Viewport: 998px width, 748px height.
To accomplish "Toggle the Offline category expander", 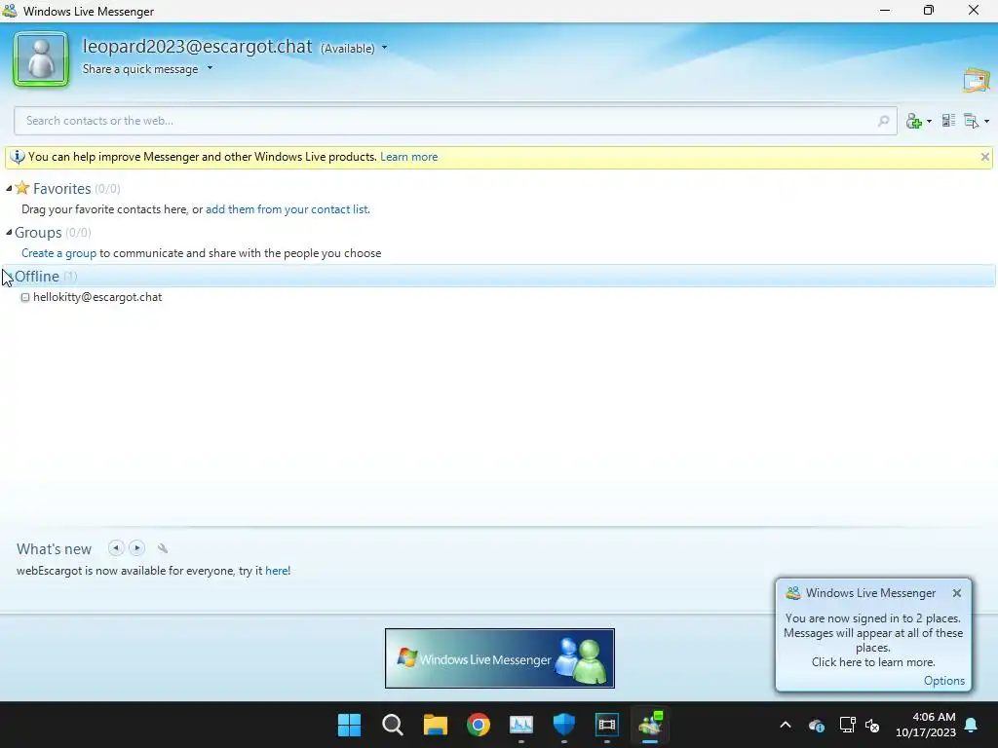I will pos(9,276).
